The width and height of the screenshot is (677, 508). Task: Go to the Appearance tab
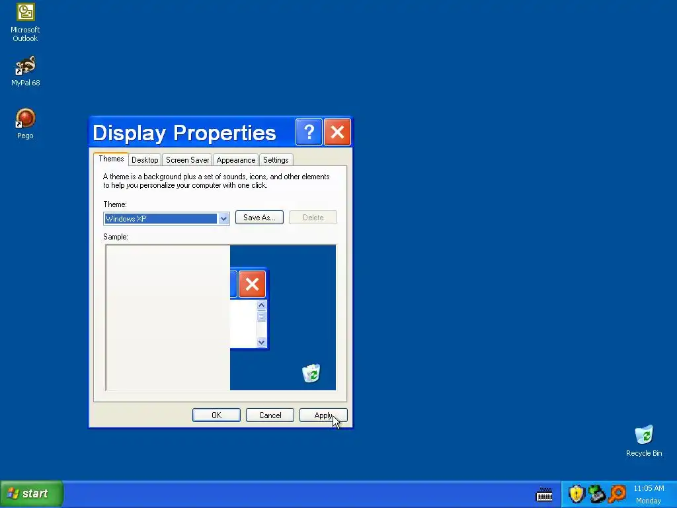(x=236, y=160)
